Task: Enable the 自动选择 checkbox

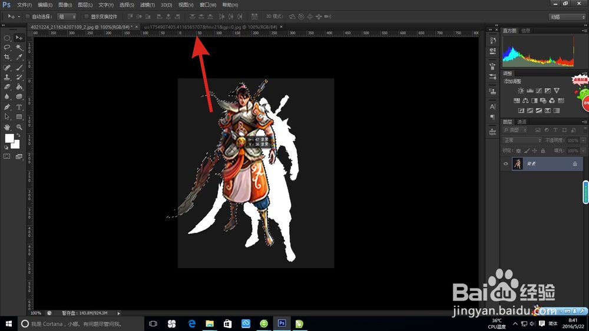Action: (x=28, y=16)
